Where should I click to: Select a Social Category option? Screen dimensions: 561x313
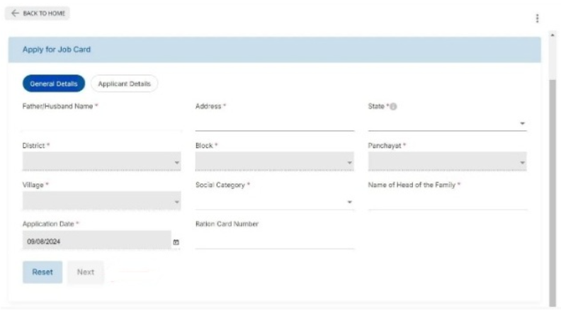coord(274,202)
